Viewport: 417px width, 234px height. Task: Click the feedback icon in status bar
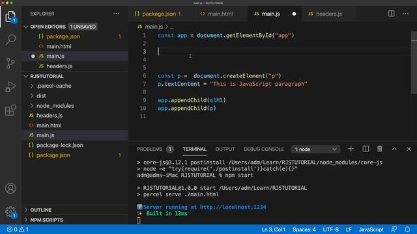(x=394, y=229)
